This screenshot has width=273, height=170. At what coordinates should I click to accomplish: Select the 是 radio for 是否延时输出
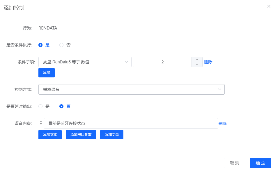pos(40,106)
